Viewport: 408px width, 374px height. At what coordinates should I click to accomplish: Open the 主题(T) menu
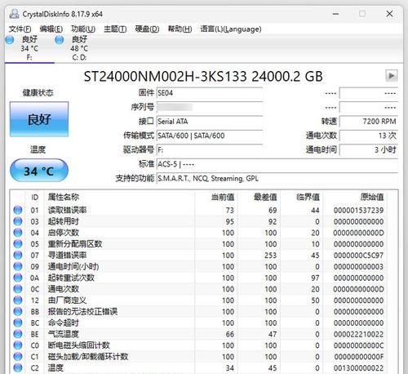[115, 29]
